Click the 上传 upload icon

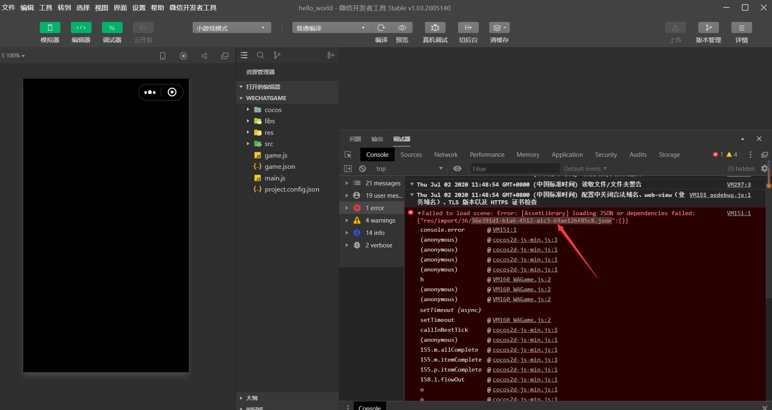pyautogui.click(x=675, y=28)
